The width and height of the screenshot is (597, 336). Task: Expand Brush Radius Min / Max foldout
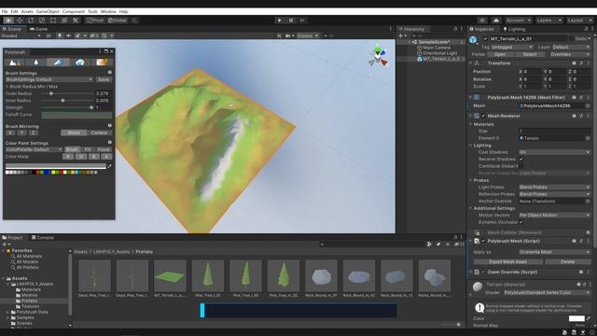[x=7, y=87]
